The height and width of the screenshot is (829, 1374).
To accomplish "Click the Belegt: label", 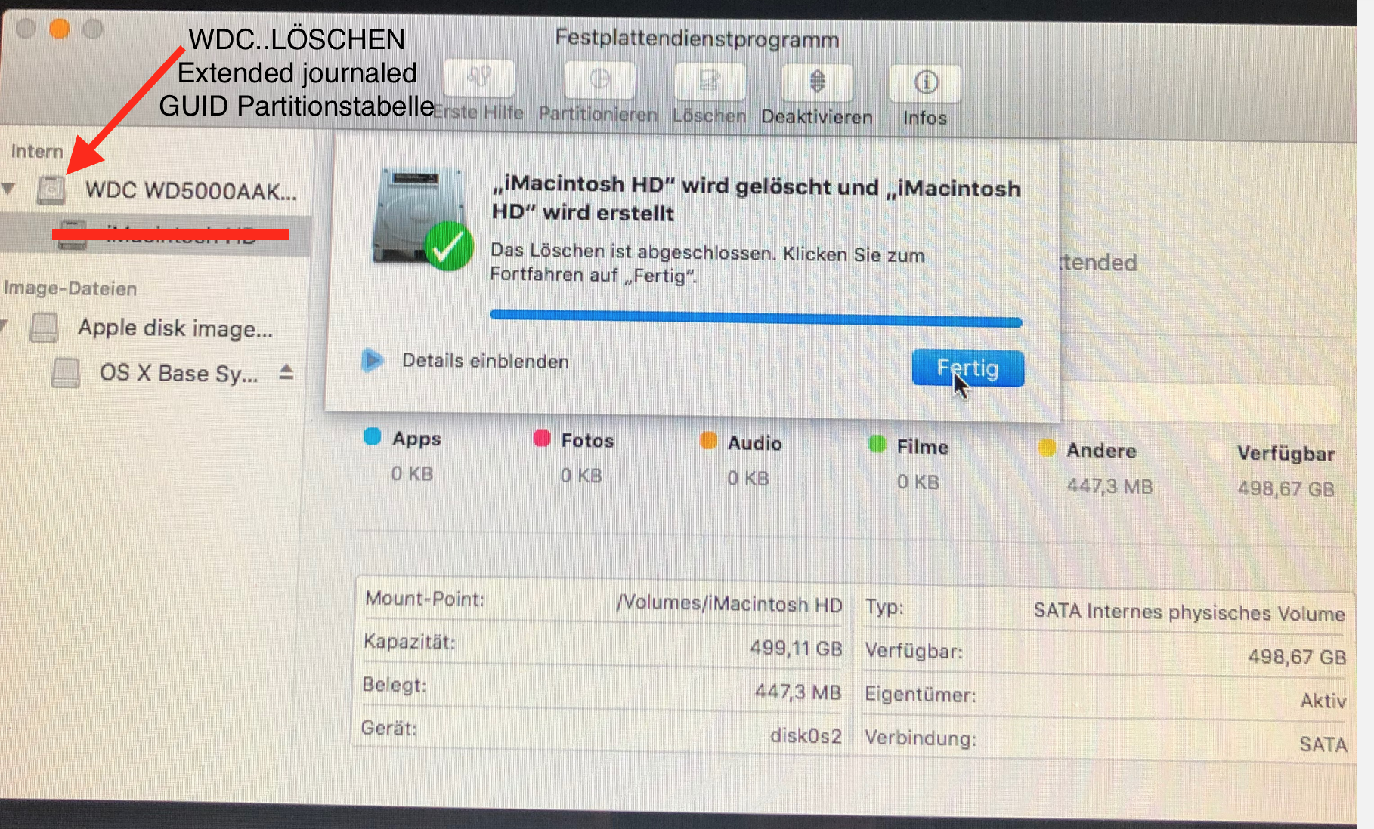I will [395, 685].
